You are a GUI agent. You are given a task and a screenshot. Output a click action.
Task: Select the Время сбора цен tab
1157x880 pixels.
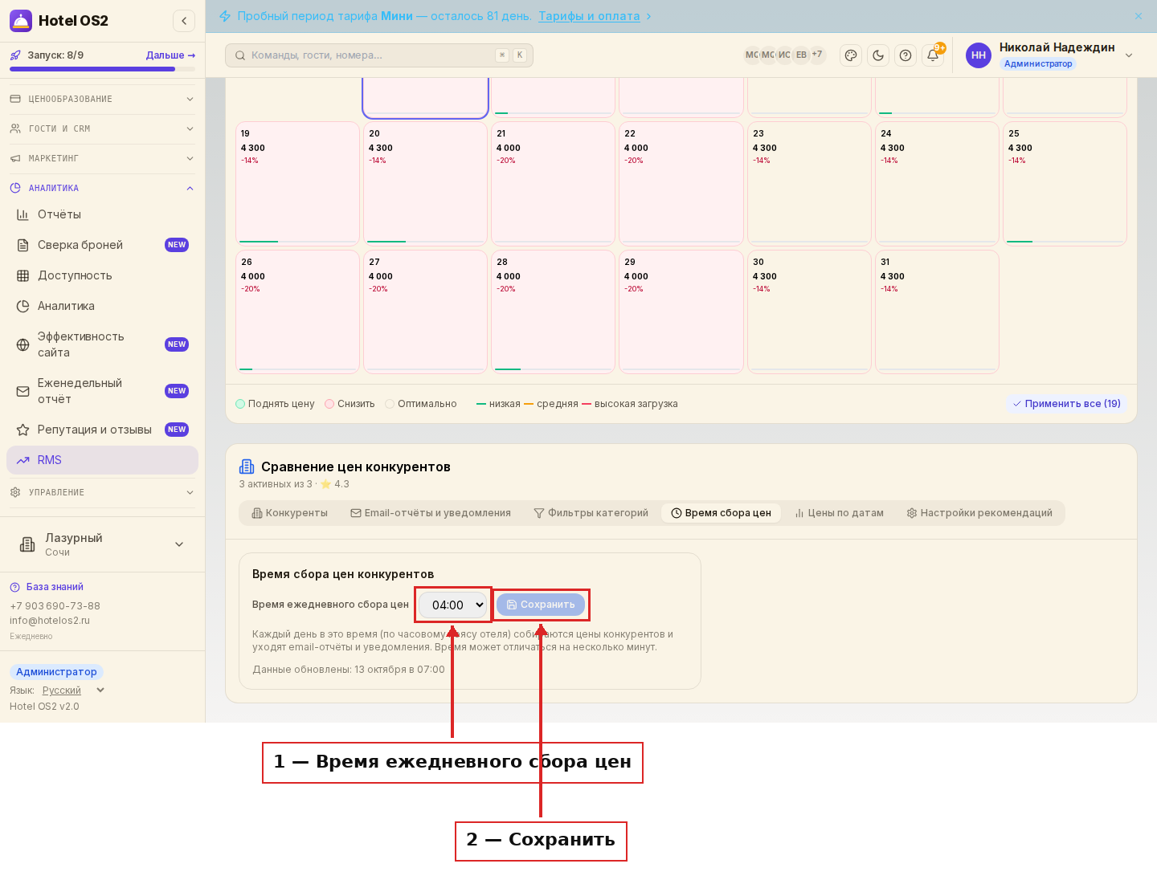click(721, 513)
